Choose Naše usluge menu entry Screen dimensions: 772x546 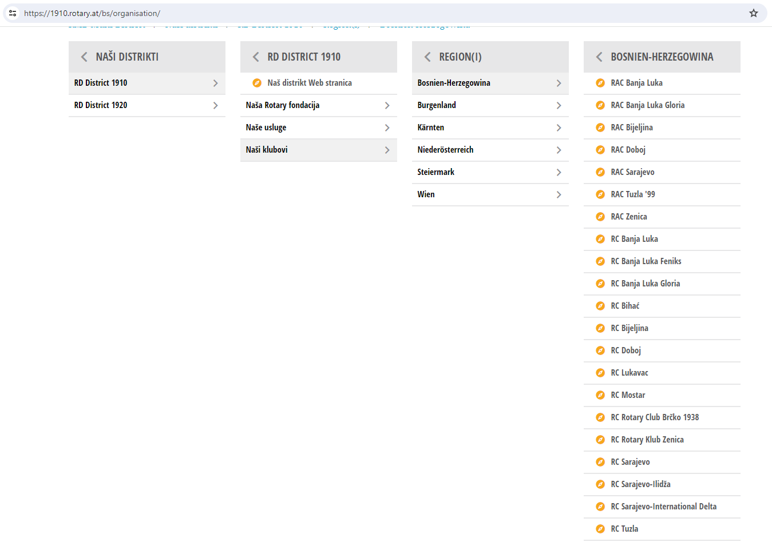[266, 127]
